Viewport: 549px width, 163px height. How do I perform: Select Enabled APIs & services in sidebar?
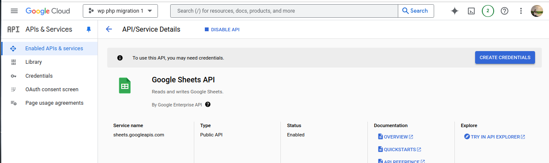[49, 49]
